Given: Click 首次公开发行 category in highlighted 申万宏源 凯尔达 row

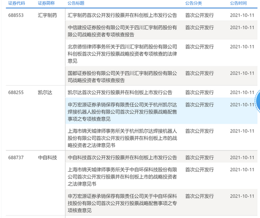Looking at the screenshot, I should pyautogui.click(x=199, y=105).
